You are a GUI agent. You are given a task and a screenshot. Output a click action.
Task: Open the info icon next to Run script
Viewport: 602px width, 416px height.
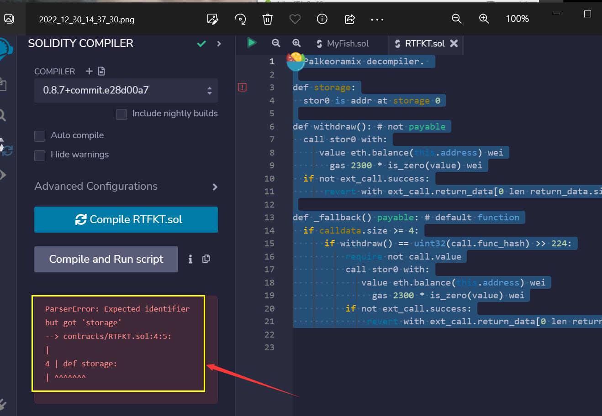(x=190, y=259)
